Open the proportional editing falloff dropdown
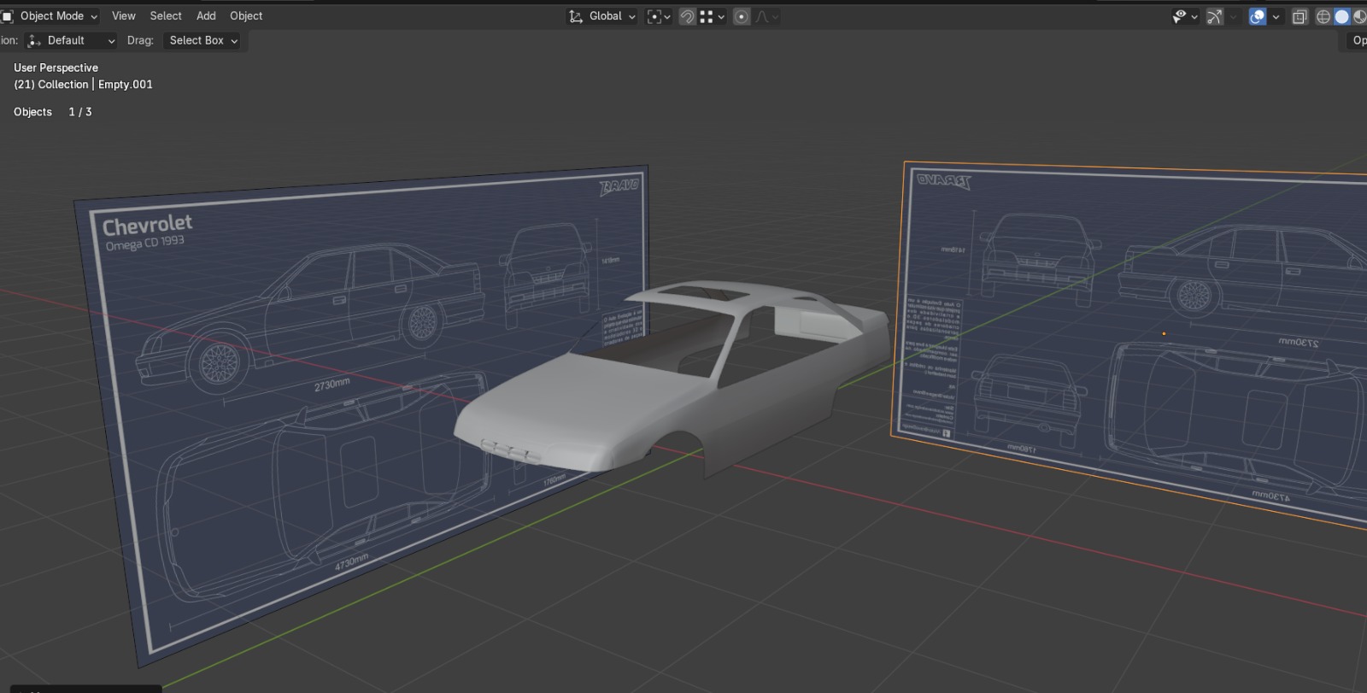 766,16
